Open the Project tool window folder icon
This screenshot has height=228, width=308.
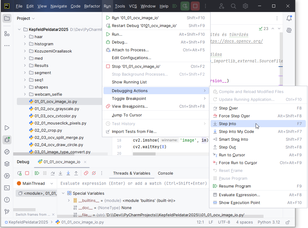click(7, 18)
